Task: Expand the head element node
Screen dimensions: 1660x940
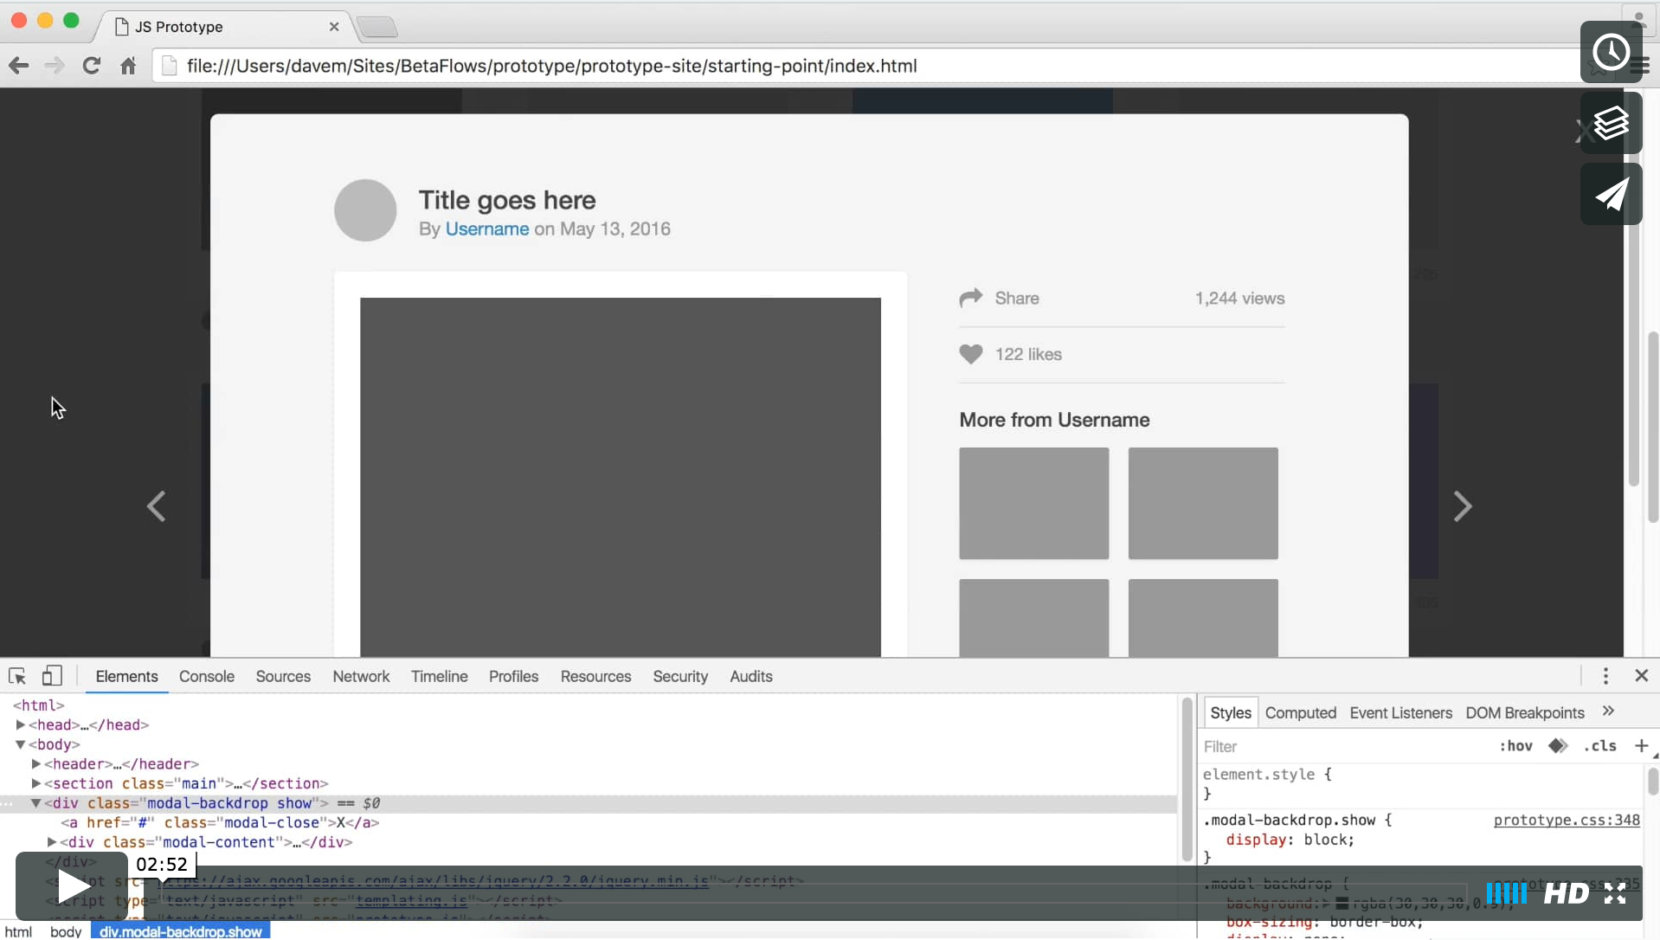Action: tap(20, 724)
